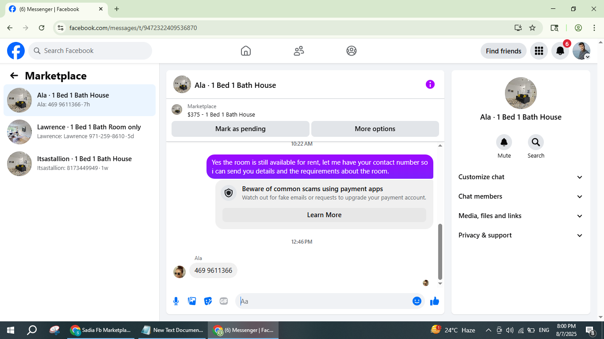Mute this chat with the bell icon
The height and width of the screenshot is (339, 604).
click(x=504, y=142)
